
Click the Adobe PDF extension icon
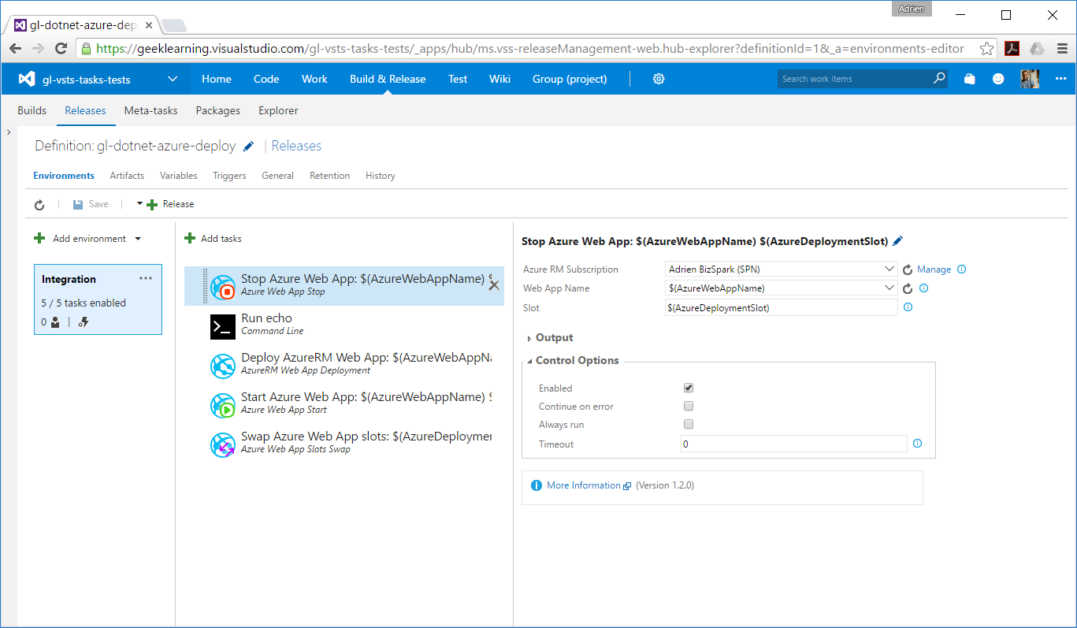tap(1012, 49)
